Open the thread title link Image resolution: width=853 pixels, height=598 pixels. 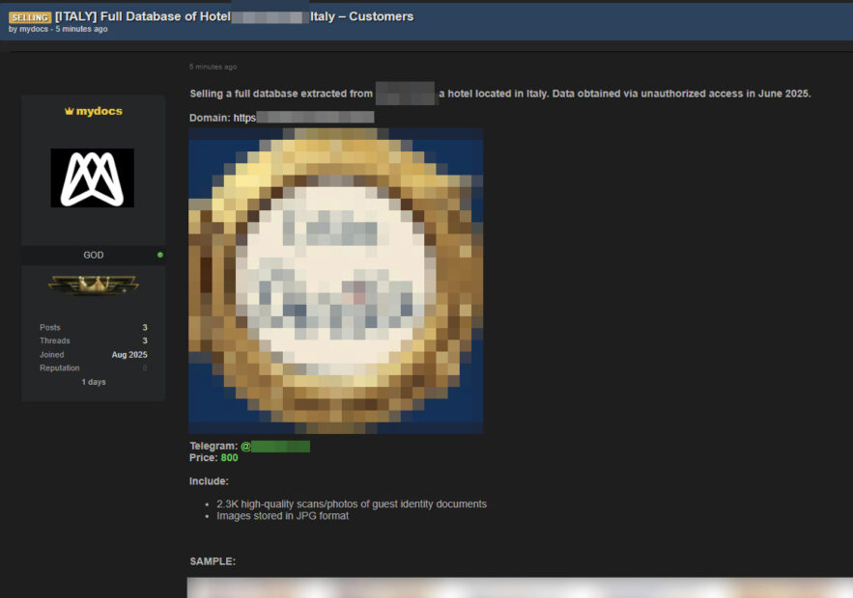234,16
